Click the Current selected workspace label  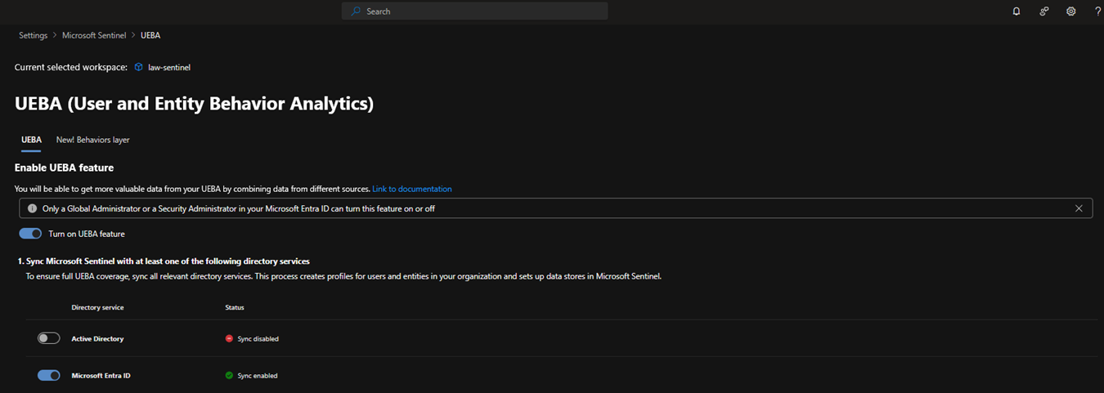(x=71, y=67)
